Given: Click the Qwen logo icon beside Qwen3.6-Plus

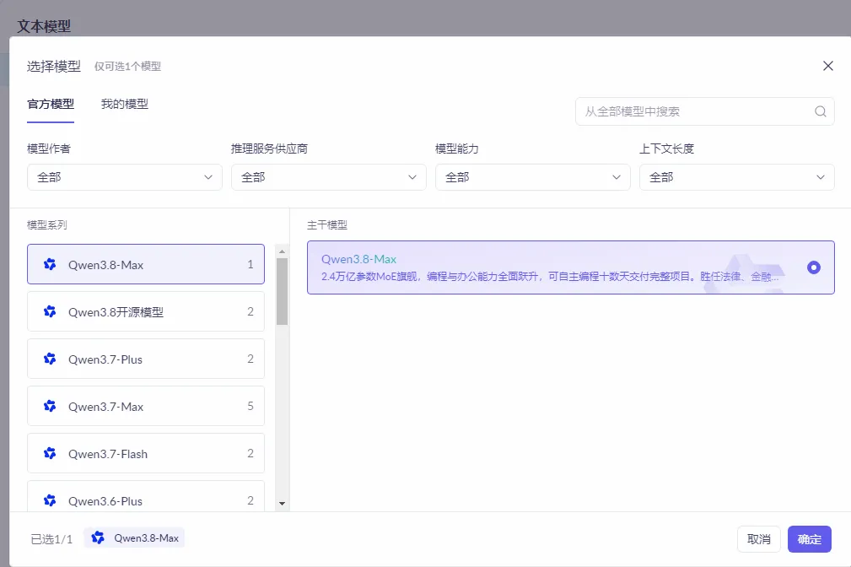Looking at the screenshot, I should tap(50, 500).
